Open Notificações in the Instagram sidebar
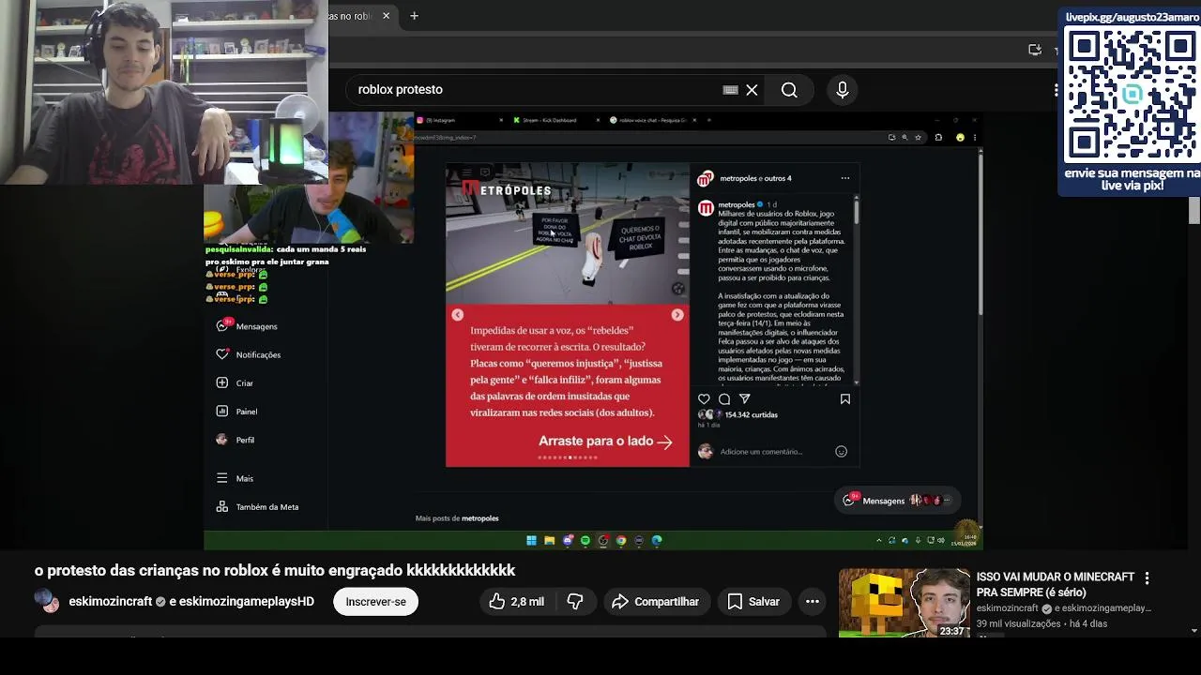Screen dimensions: 1201x675 pos(249,354)
